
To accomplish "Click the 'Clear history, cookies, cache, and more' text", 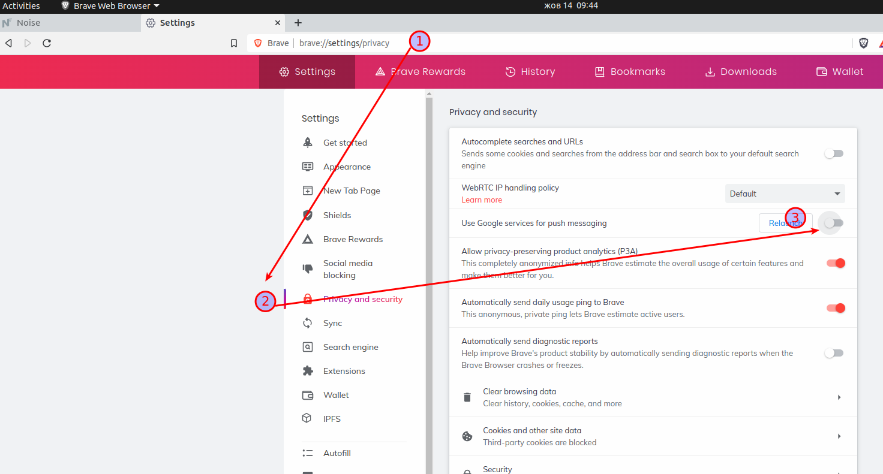I will pyautogui.click(x=552, y=403).
